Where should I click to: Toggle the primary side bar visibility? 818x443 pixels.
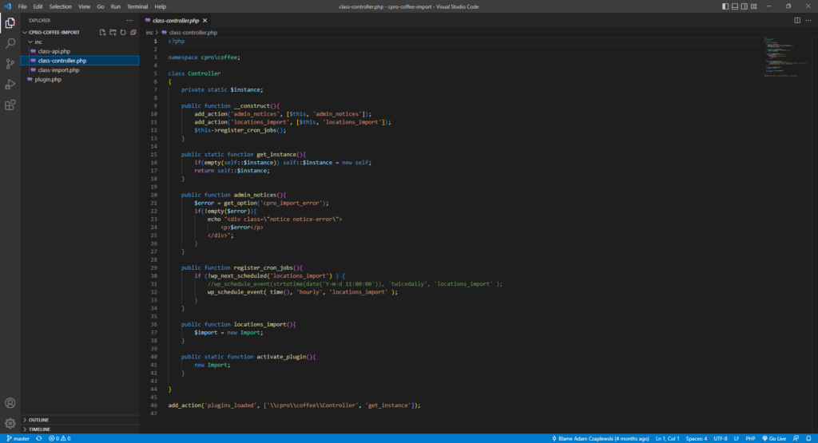725,6
